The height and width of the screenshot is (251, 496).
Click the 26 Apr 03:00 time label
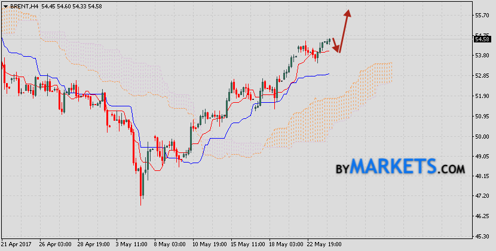tap(55, 244)
